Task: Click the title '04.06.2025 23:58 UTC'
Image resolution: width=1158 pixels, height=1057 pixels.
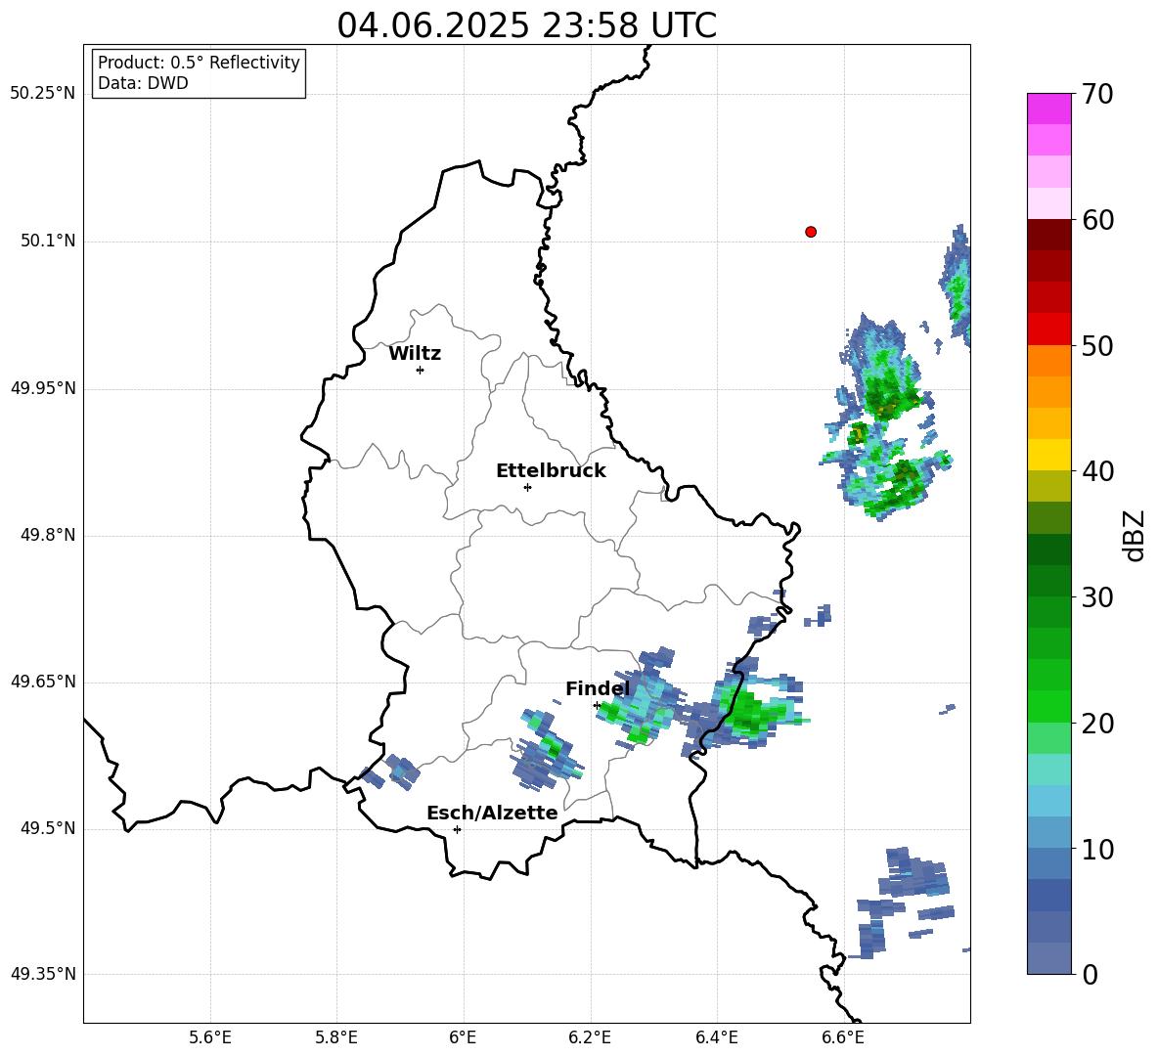Action: (526, 25)
